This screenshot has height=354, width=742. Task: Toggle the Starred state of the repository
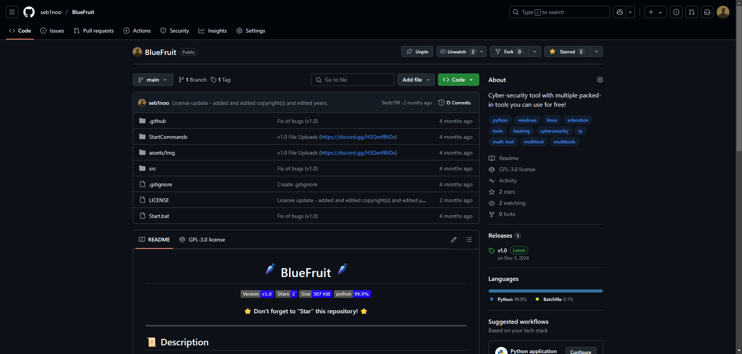(567, 51)
